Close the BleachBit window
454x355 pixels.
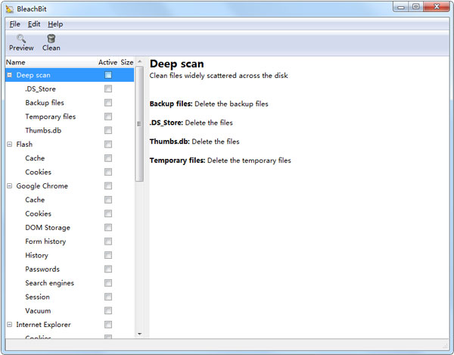coord(437,7)
